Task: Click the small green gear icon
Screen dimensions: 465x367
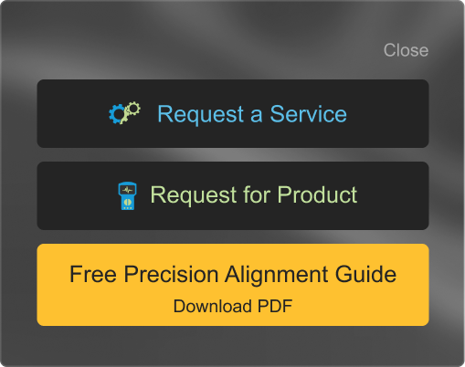Action: pos(133,109)
